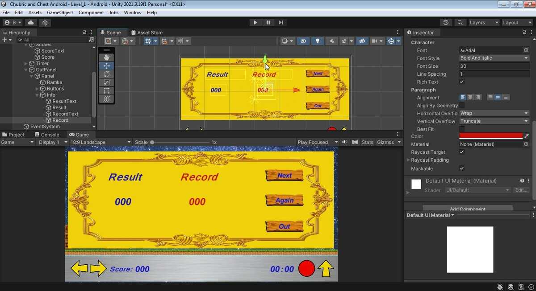
Task: Set horizontal alignment to right
Action: pos(478,98)
